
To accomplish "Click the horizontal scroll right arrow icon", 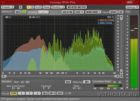I will pos(118,76).
